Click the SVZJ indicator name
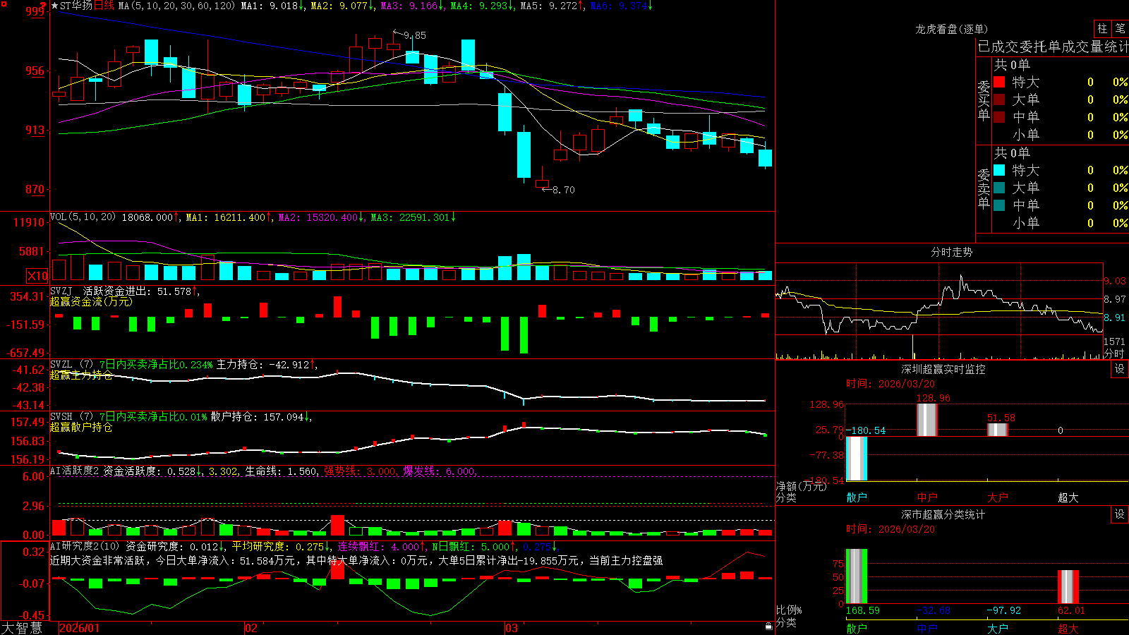The width and height of the screenshot is (1129, 635). (x=61, y=291)
